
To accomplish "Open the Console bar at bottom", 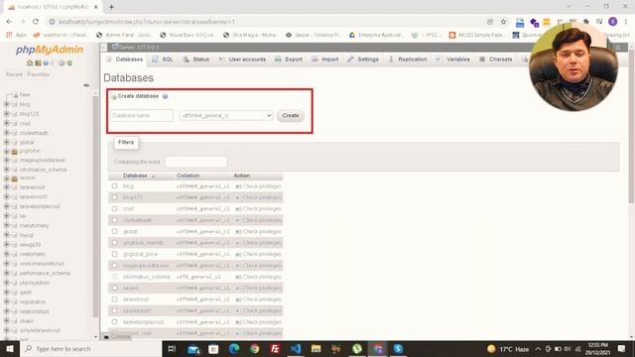I will [117, 336].
